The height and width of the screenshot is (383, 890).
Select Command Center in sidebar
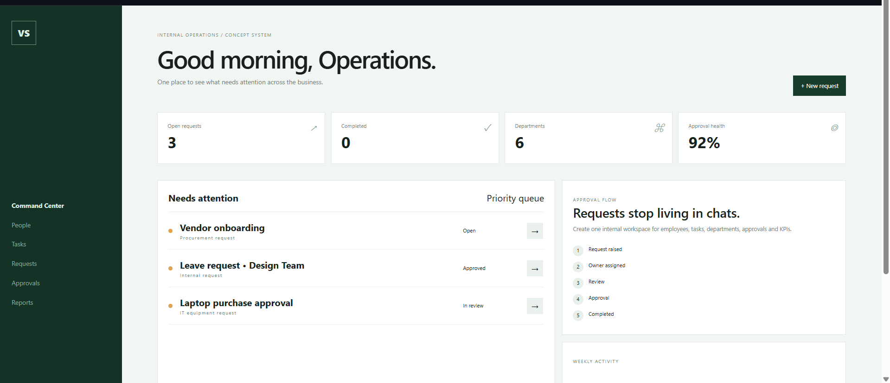[38, 206]
